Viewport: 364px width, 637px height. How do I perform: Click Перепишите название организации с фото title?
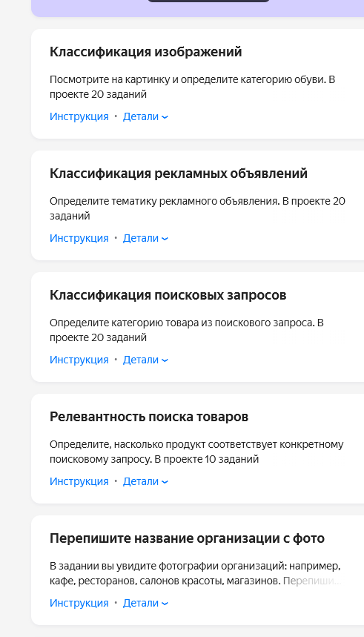pos(188,538)
